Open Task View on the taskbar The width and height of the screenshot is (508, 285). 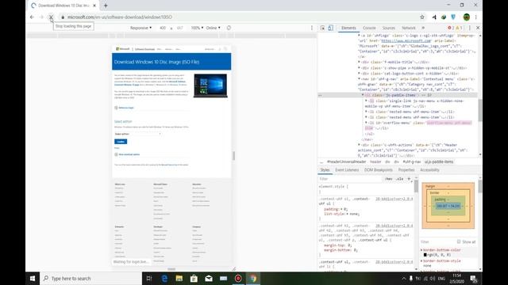(x=149, y=278)
